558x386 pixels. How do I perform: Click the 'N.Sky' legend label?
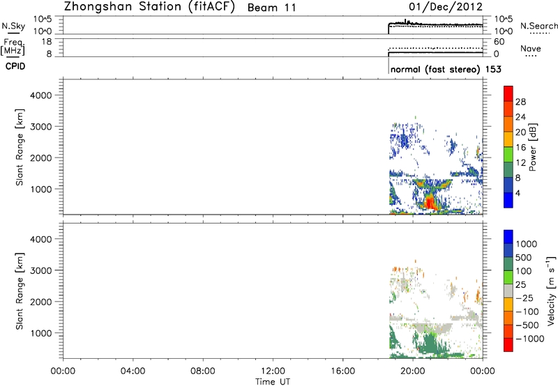click(x=13, y=26)
